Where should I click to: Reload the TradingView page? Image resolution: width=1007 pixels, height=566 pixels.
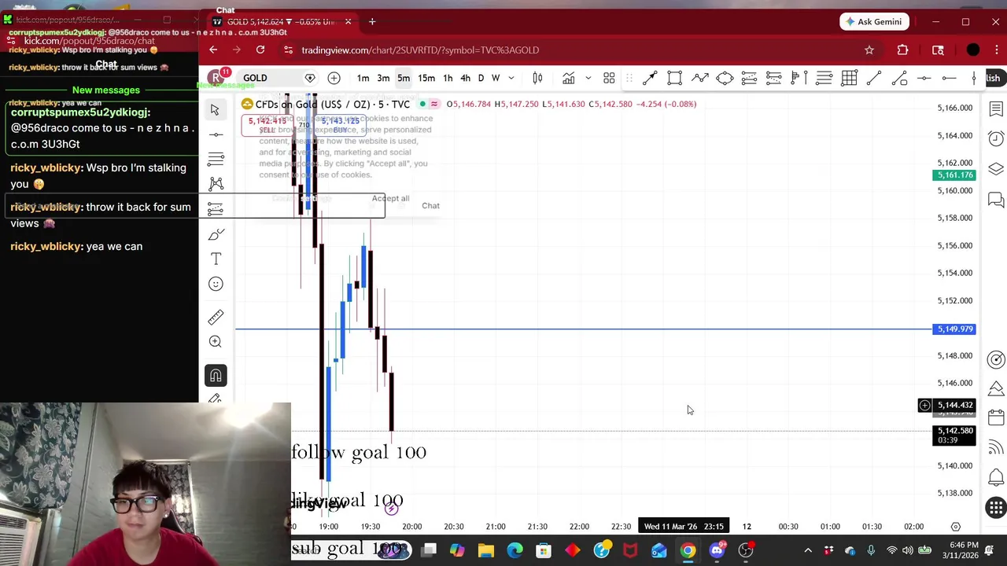pyautogui.click(x=260, y=50)
